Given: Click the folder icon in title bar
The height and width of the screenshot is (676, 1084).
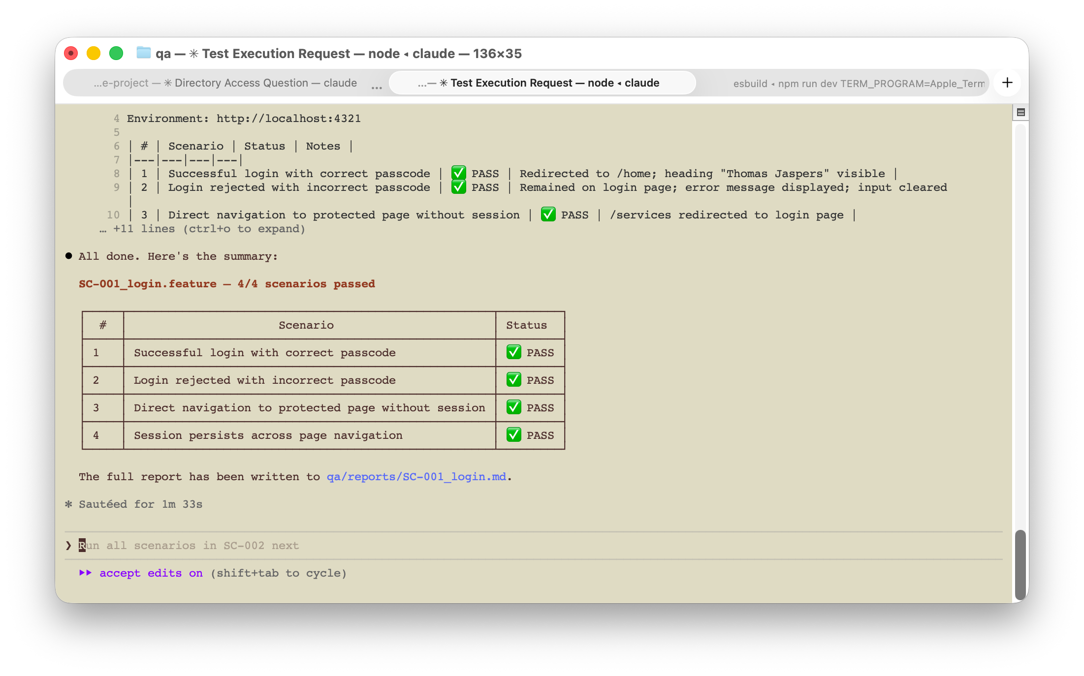Looking at the screenshot, I should [x=143, y=53].
